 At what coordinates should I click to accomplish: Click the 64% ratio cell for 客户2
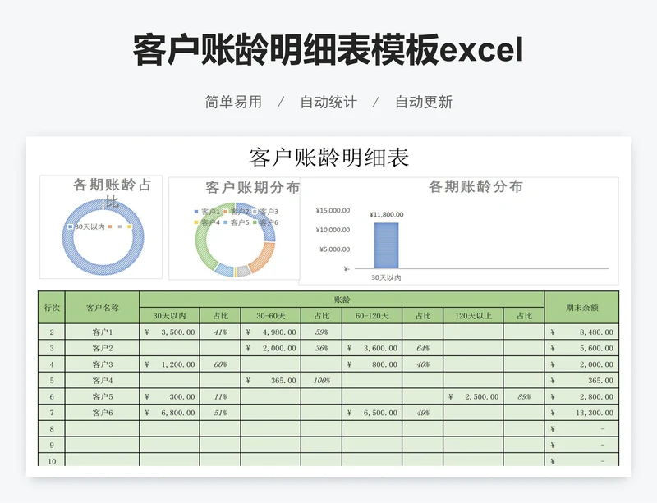tap(423, 348)
